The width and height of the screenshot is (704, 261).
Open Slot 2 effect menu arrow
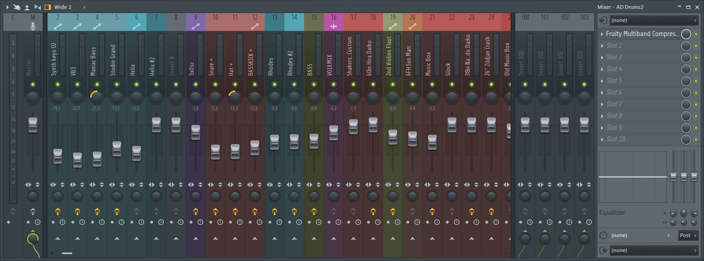602,45
